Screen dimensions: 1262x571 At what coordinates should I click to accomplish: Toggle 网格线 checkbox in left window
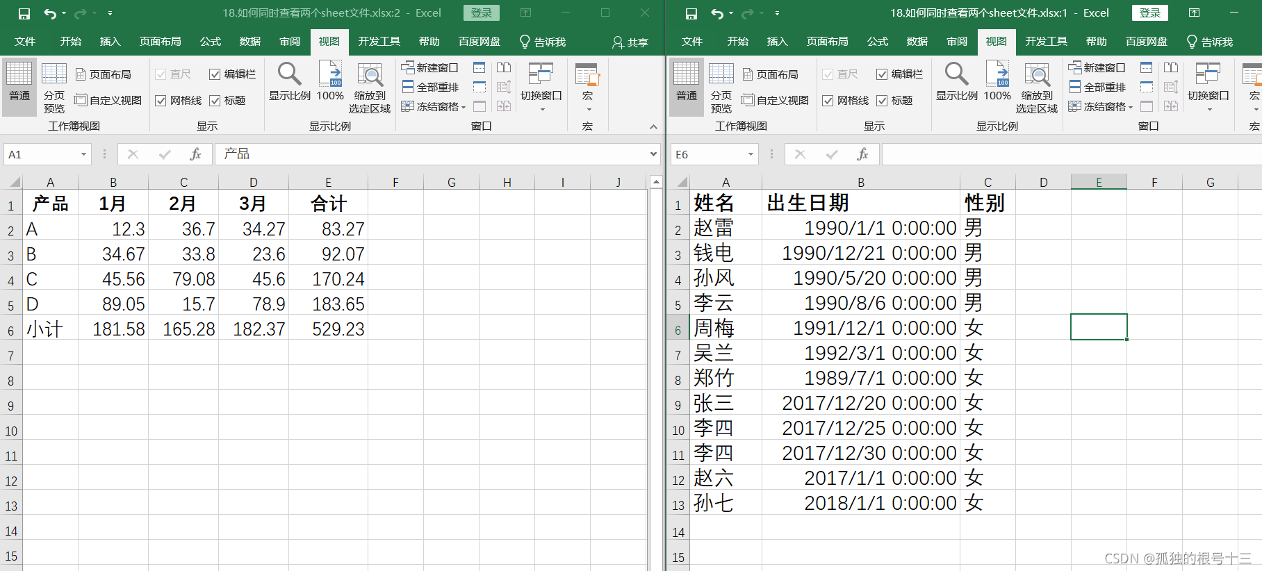(x=161, y=101)
